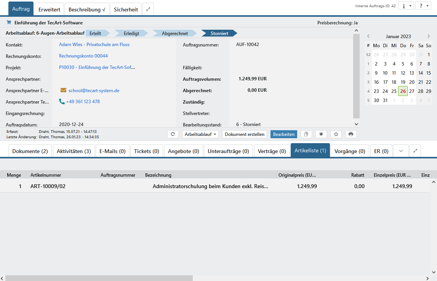
Task: Click the print icon
Action: (x=351, y=134)
